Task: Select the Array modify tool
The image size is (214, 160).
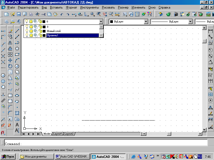Action: pyautogui.click(x=10, y=54)
